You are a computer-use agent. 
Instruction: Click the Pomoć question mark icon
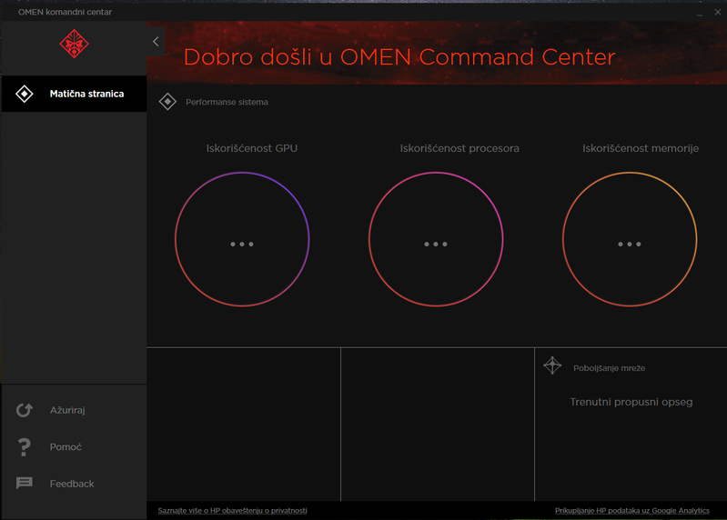click(25, 447)
